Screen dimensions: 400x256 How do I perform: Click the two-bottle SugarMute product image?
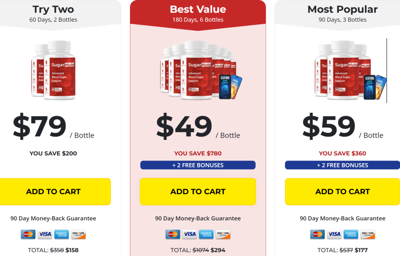pyautogui.click(x=53, y=69)
